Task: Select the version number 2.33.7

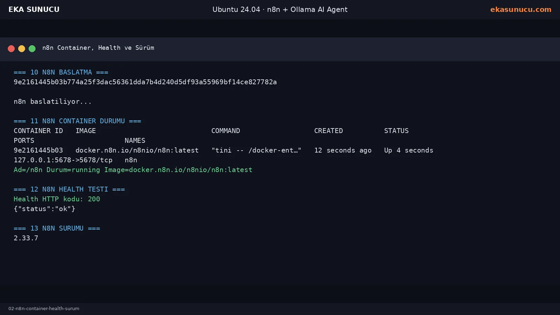Action: click(x=26, y=238)
